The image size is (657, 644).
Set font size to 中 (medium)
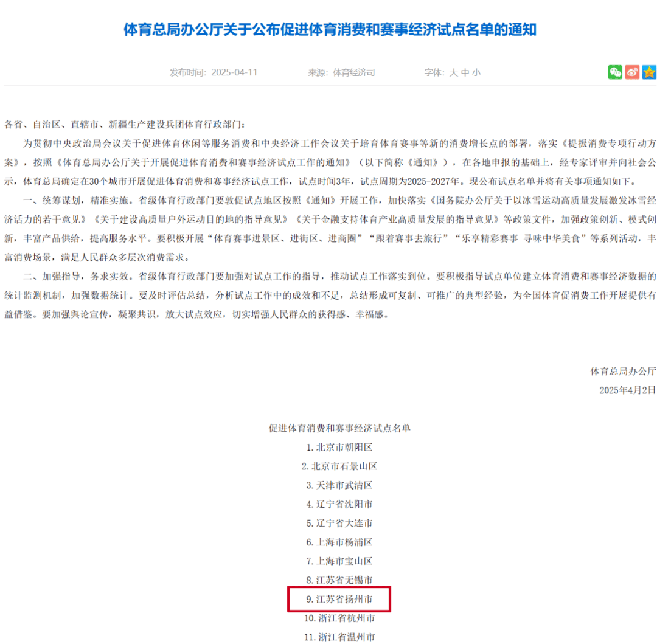coord(465,72)
